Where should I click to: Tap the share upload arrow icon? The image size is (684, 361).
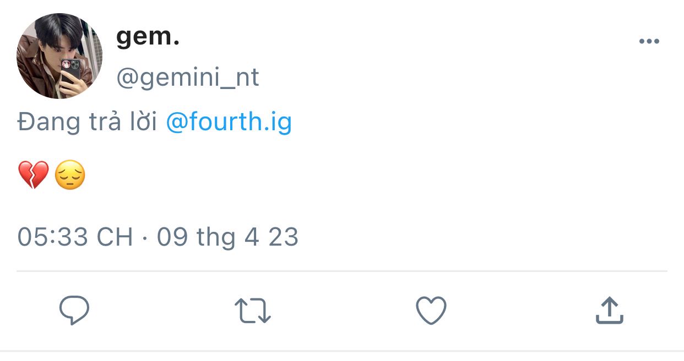point(610,310)
